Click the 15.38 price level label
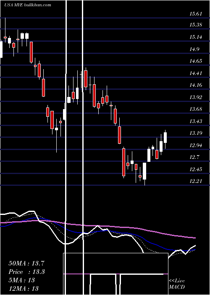Screen dimensions: 210x295 point(196,24)
